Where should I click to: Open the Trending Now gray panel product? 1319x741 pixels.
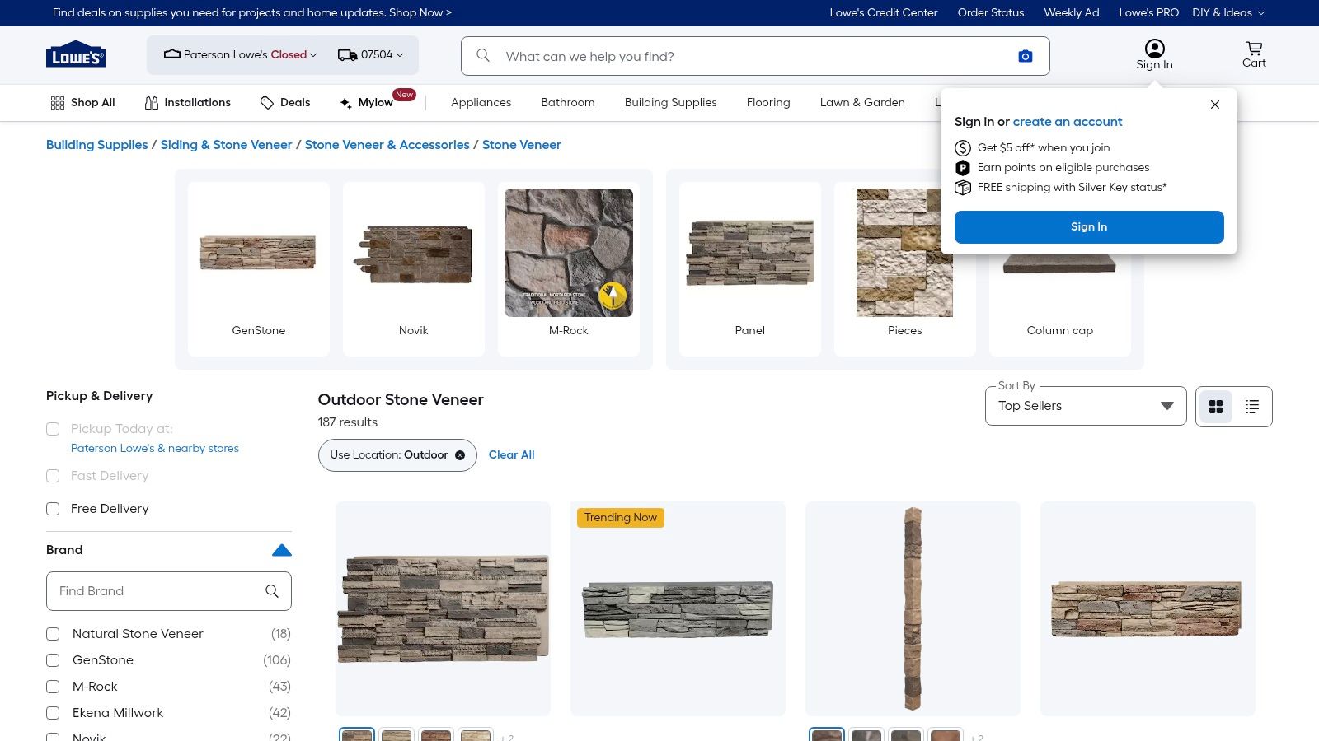tap(678, 609)
